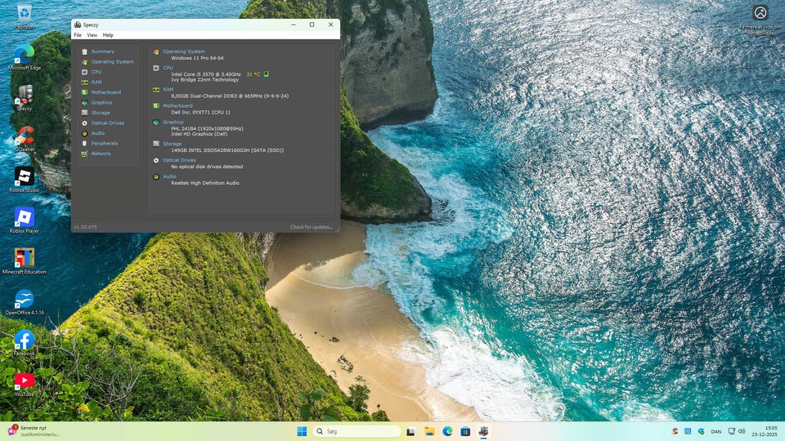Viewport: 785px width, 441px height.
Task: Open Optical Drives sidebar icon
Action: [x=84, y=123]
